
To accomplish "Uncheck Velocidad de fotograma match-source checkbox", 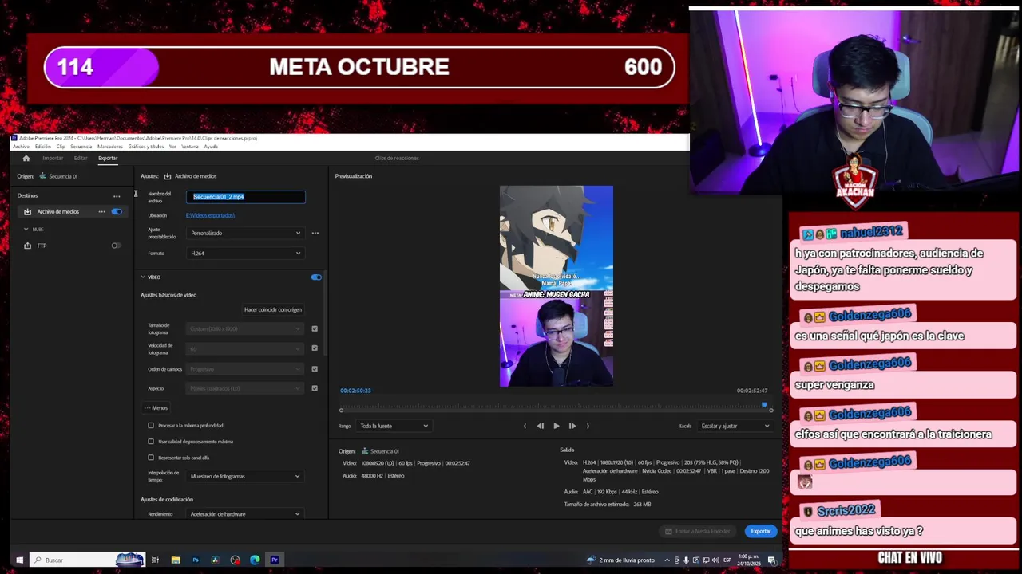I will coord(315,348).
